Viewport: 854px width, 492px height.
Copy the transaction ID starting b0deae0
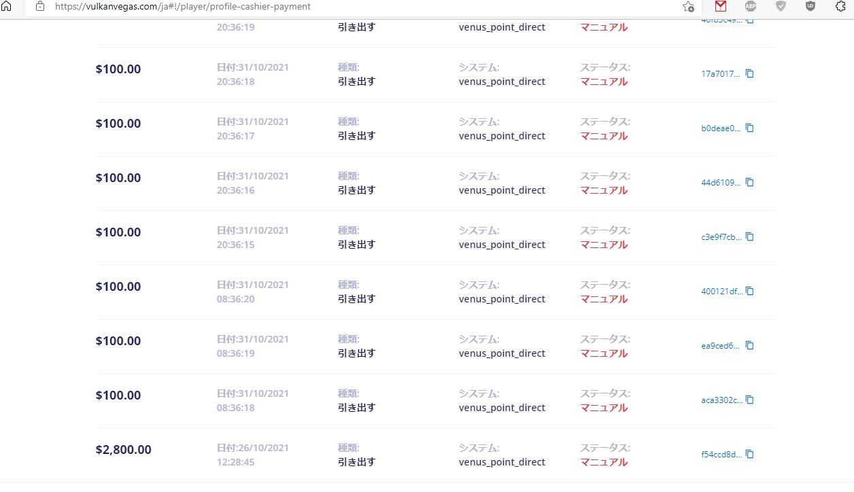(x=750, y=128)
